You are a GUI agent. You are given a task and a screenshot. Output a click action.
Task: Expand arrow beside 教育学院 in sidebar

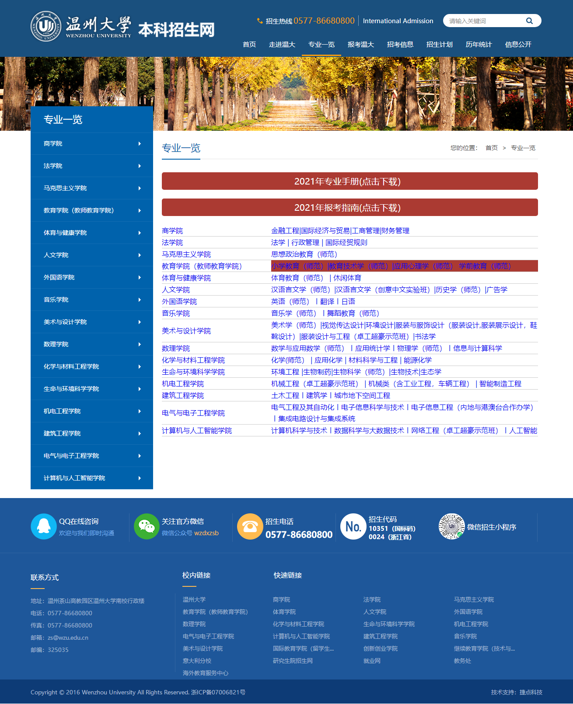click(x=140, y=210)
